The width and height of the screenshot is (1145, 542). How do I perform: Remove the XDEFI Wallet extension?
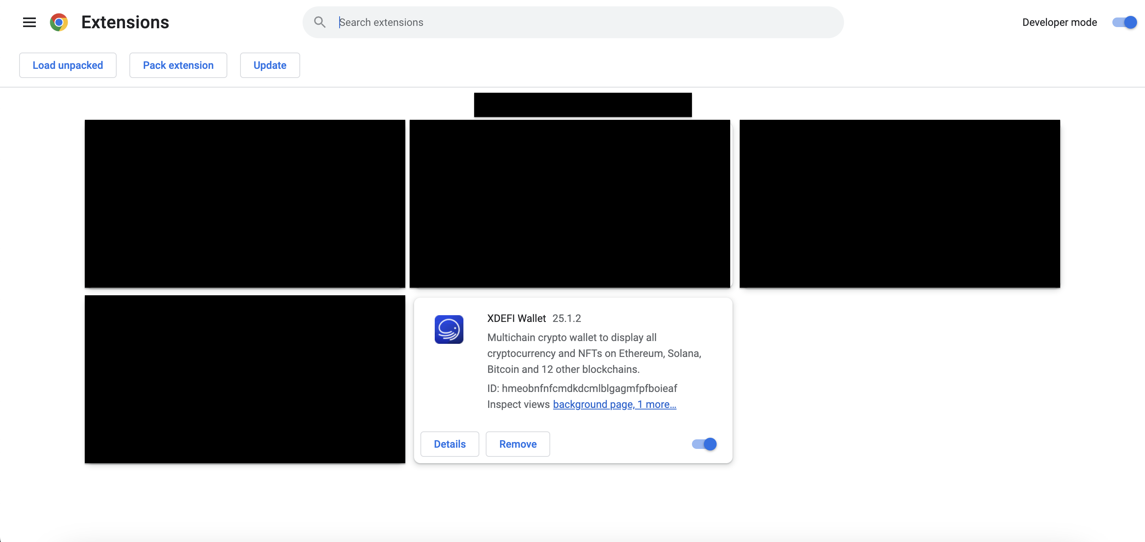[518, 444]
